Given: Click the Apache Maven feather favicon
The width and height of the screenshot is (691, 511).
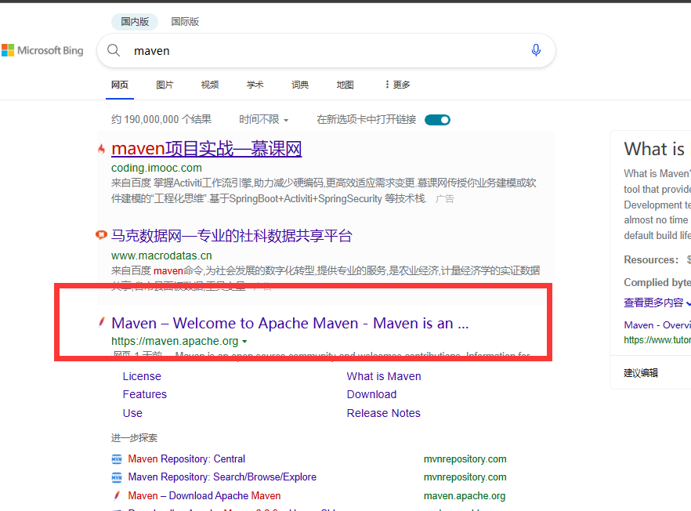Looking at the screenshot, I should [x=102, y=323].
